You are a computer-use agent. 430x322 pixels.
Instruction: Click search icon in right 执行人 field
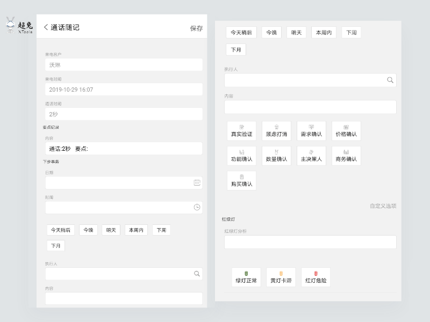(390, 80)
